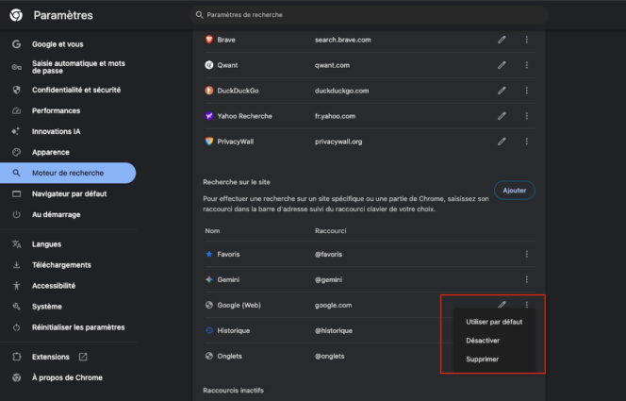Image resolution: width=626 pixels, height=401 pixels.
Task: Edit the PrivacyWall entry
Action: click(502, 142)
